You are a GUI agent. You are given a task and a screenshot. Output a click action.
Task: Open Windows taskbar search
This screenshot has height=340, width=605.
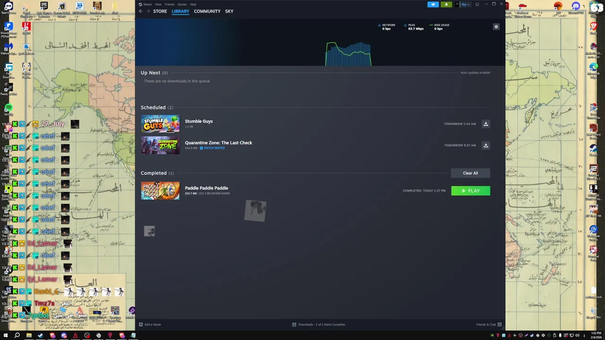[17, 336]
